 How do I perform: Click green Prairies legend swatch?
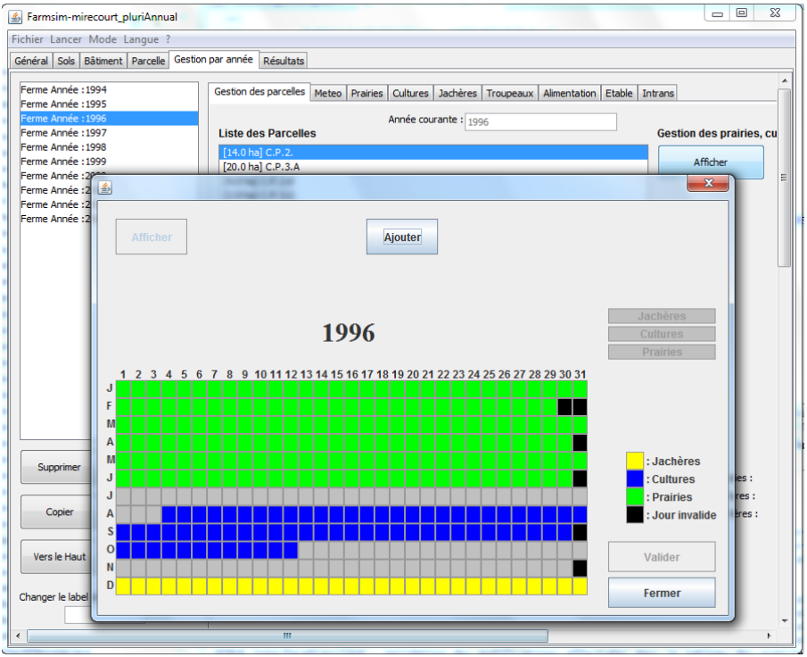(635, 497)
